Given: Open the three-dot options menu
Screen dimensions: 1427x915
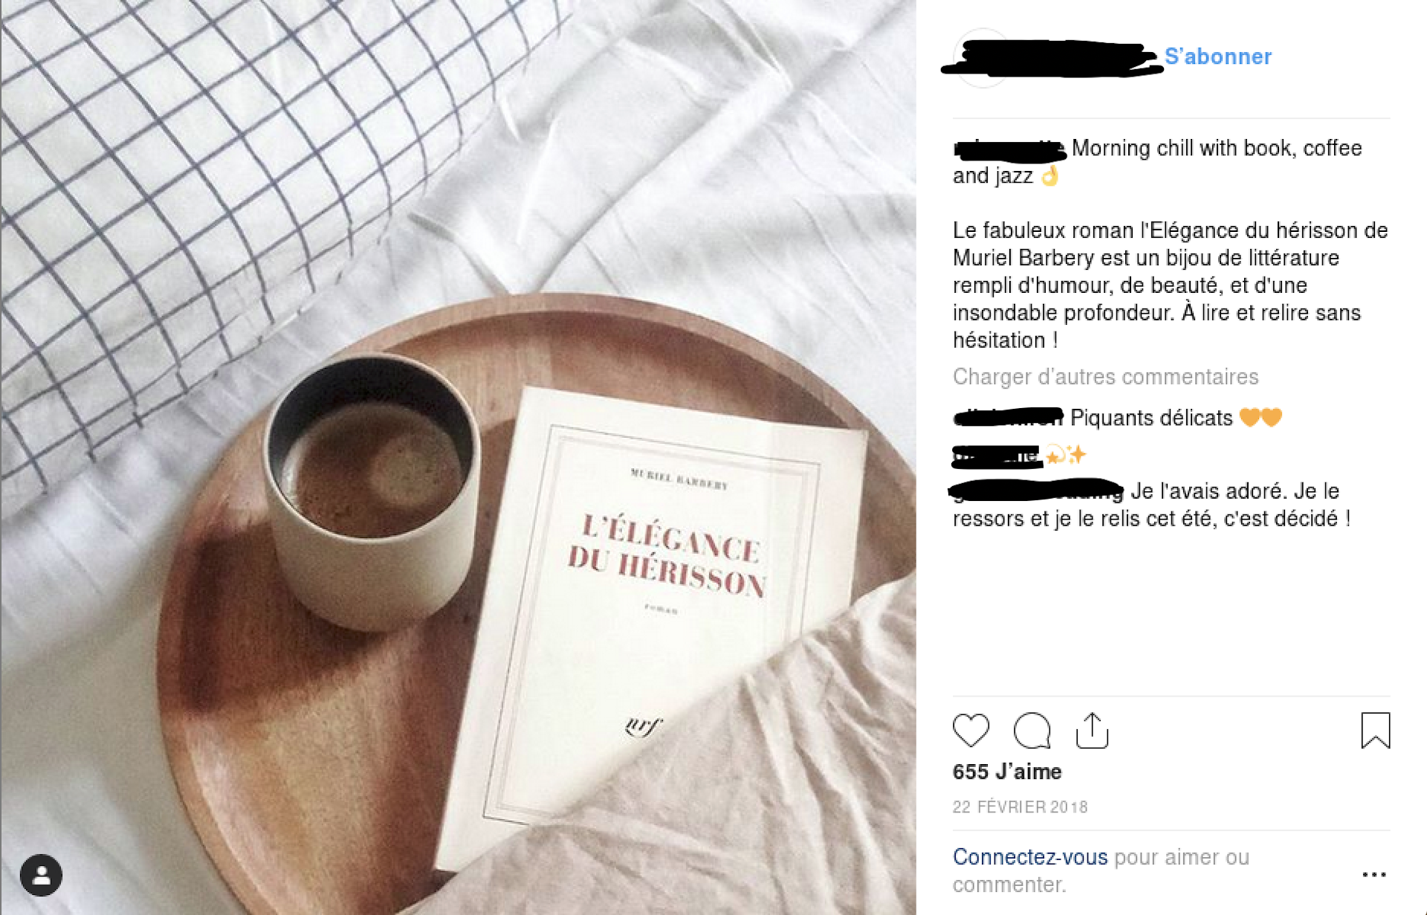Looking at the screenshot, I should click(x=1373, y=874).
